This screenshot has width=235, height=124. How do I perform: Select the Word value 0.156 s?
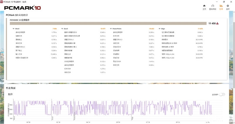(x=54, y=40)
